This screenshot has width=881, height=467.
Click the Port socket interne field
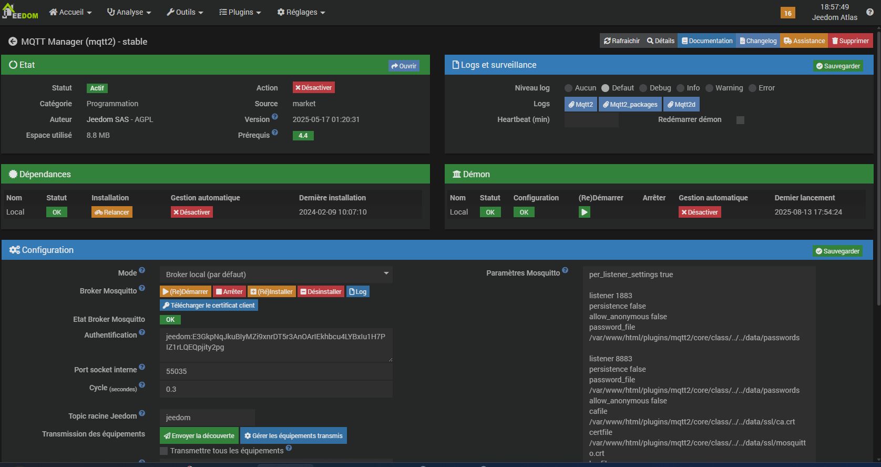pos(276,371)
